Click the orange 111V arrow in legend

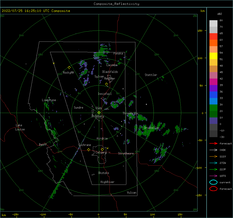(x=213, y=156)
